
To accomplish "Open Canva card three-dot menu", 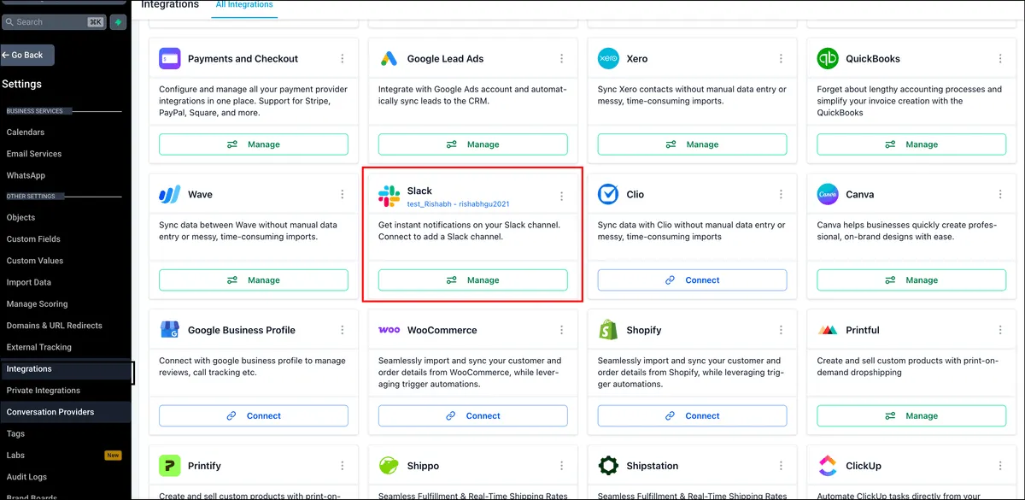I will 1000,195.
